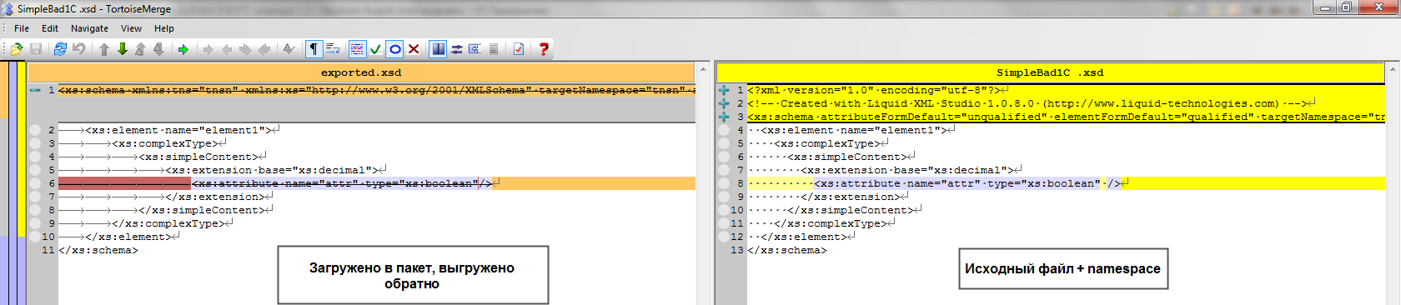Click the red X mark toolbar icon
This screenshot has height=305, width=1401.
(414, 49)
